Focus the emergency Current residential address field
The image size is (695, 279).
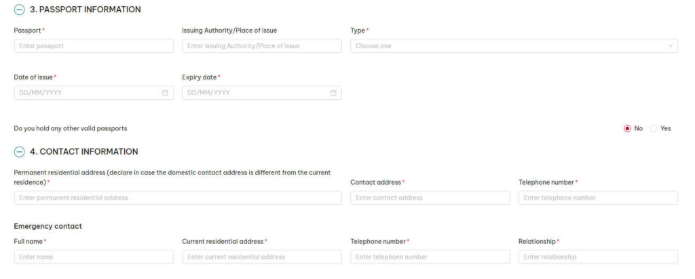click(261, 257)
